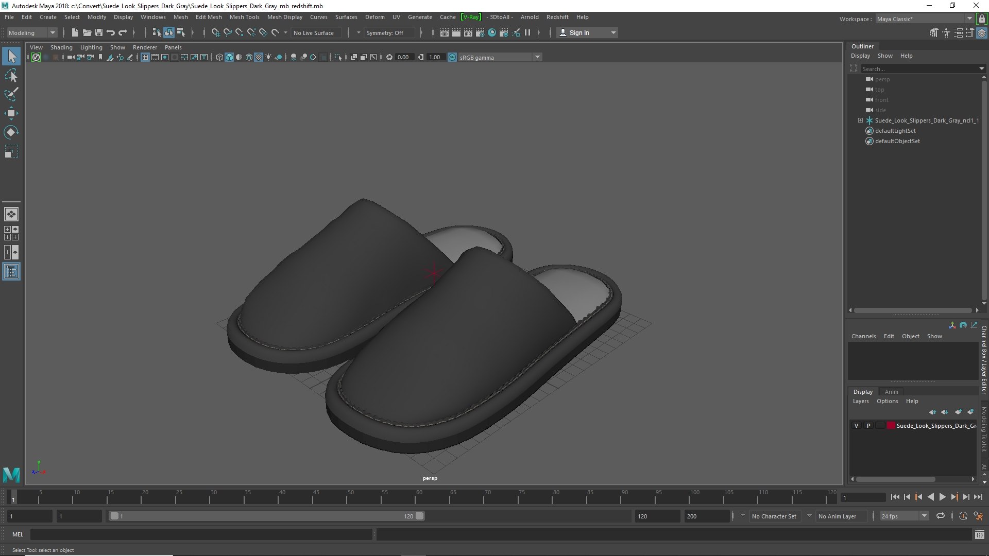Toggle color management sRGB button in viewport
The height and width of the screenshot is (556, 989).
coord(452,57)
